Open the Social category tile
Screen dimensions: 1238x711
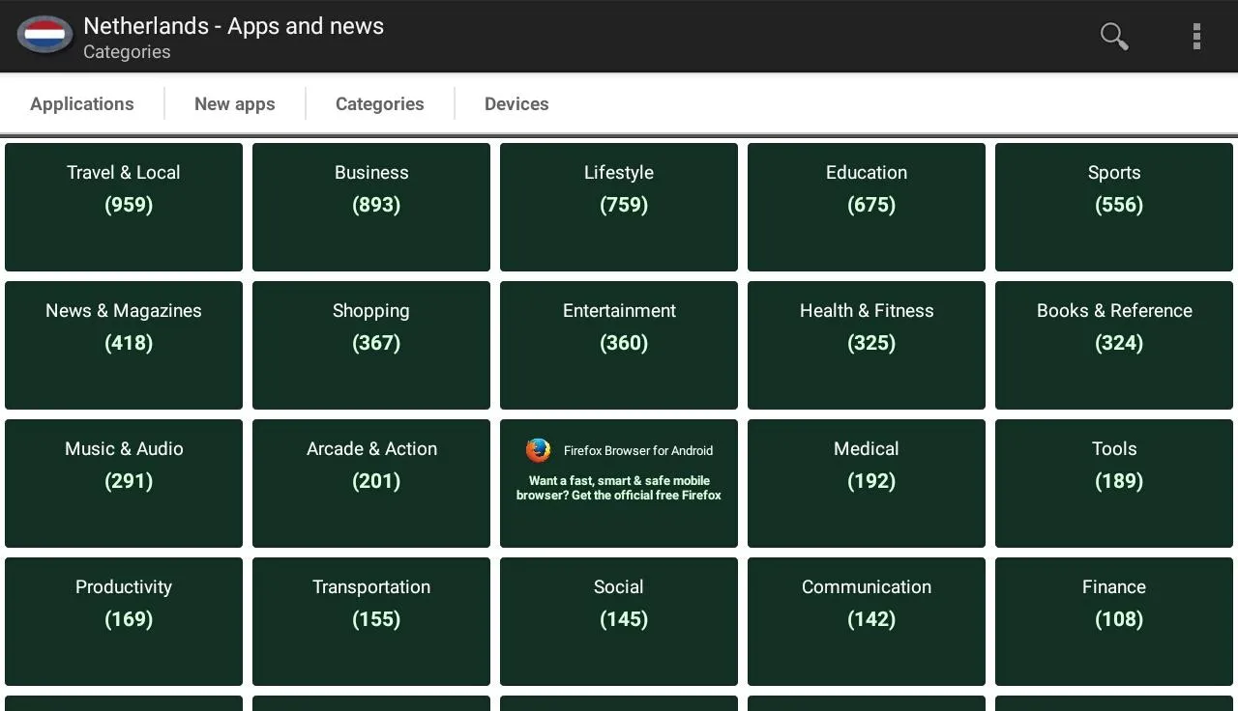pyautogui.click(x=619, y=621)
